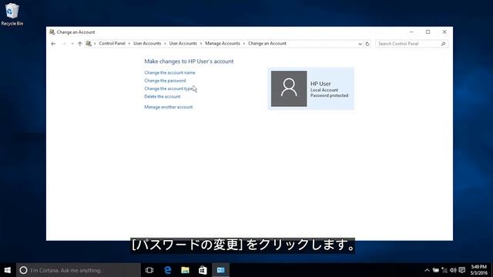This screenshot has height=277, width=493.
Task: Go back with the Back arrow
Action: 53,44
